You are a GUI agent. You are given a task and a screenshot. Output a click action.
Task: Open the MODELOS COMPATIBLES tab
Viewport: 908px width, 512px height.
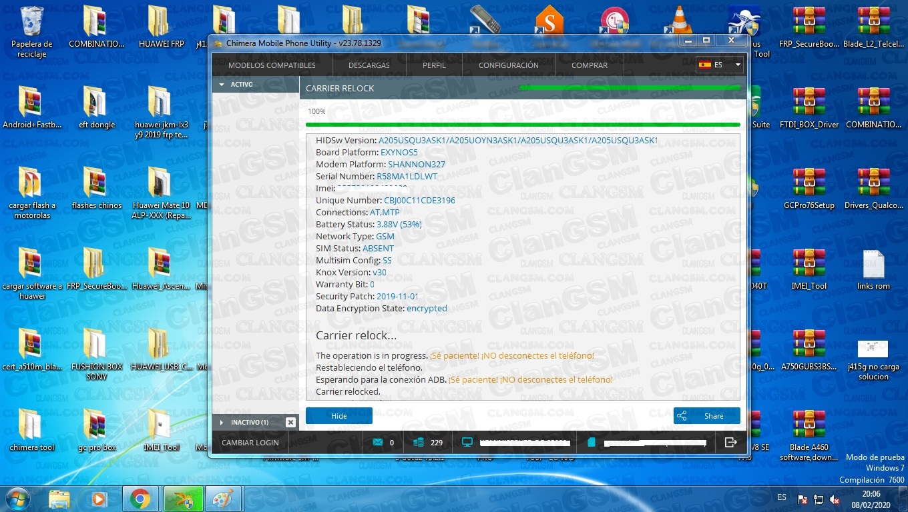coord(272,65)
